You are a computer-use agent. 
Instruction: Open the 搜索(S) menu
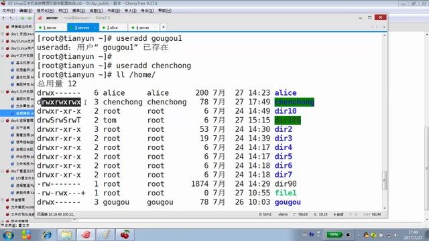click(78, 11)
